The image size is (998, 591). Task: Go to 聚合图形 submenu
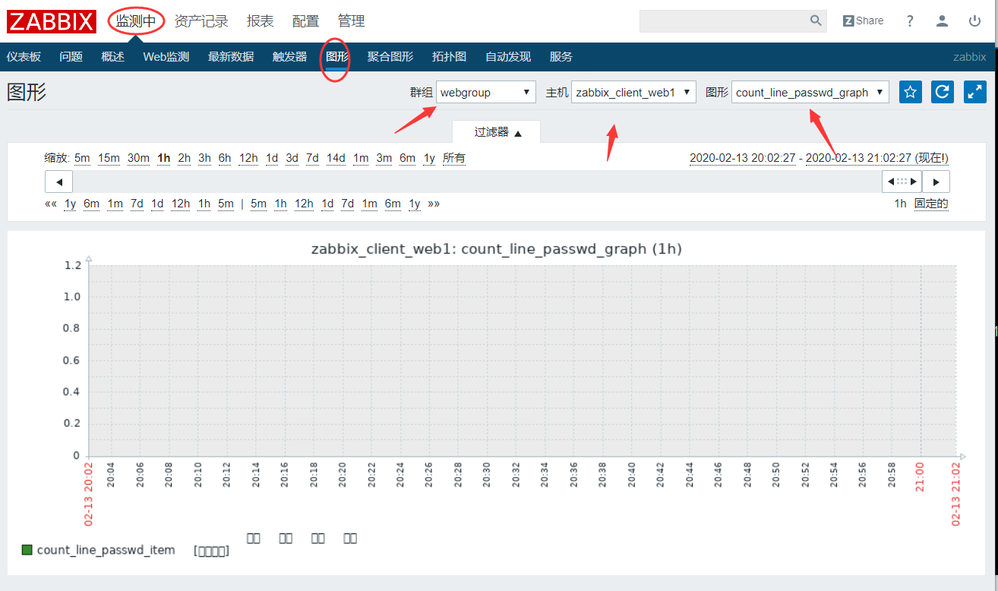click(x=390, y=57)
